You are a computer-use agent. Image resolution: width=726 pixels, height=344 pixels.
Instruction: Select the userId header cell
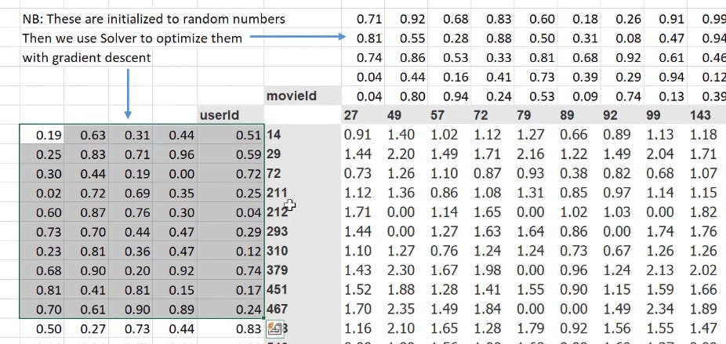click(x=217, y=115)
